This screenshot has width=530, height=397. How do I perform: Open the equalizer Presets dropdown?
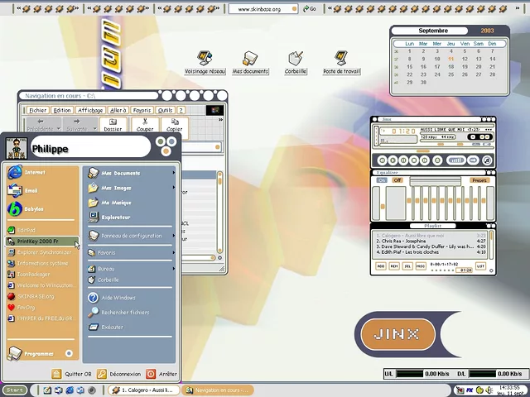479,179
